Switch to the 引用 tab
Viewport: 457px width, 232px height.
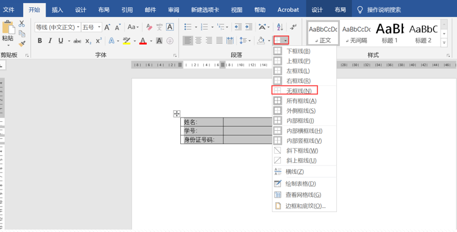[x=127, y=10]
